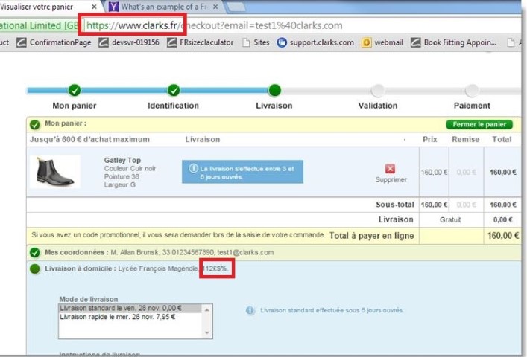Click the green circle beside 'Livraison à domicile'
The image size is (527, 357).
click(34, 268)
